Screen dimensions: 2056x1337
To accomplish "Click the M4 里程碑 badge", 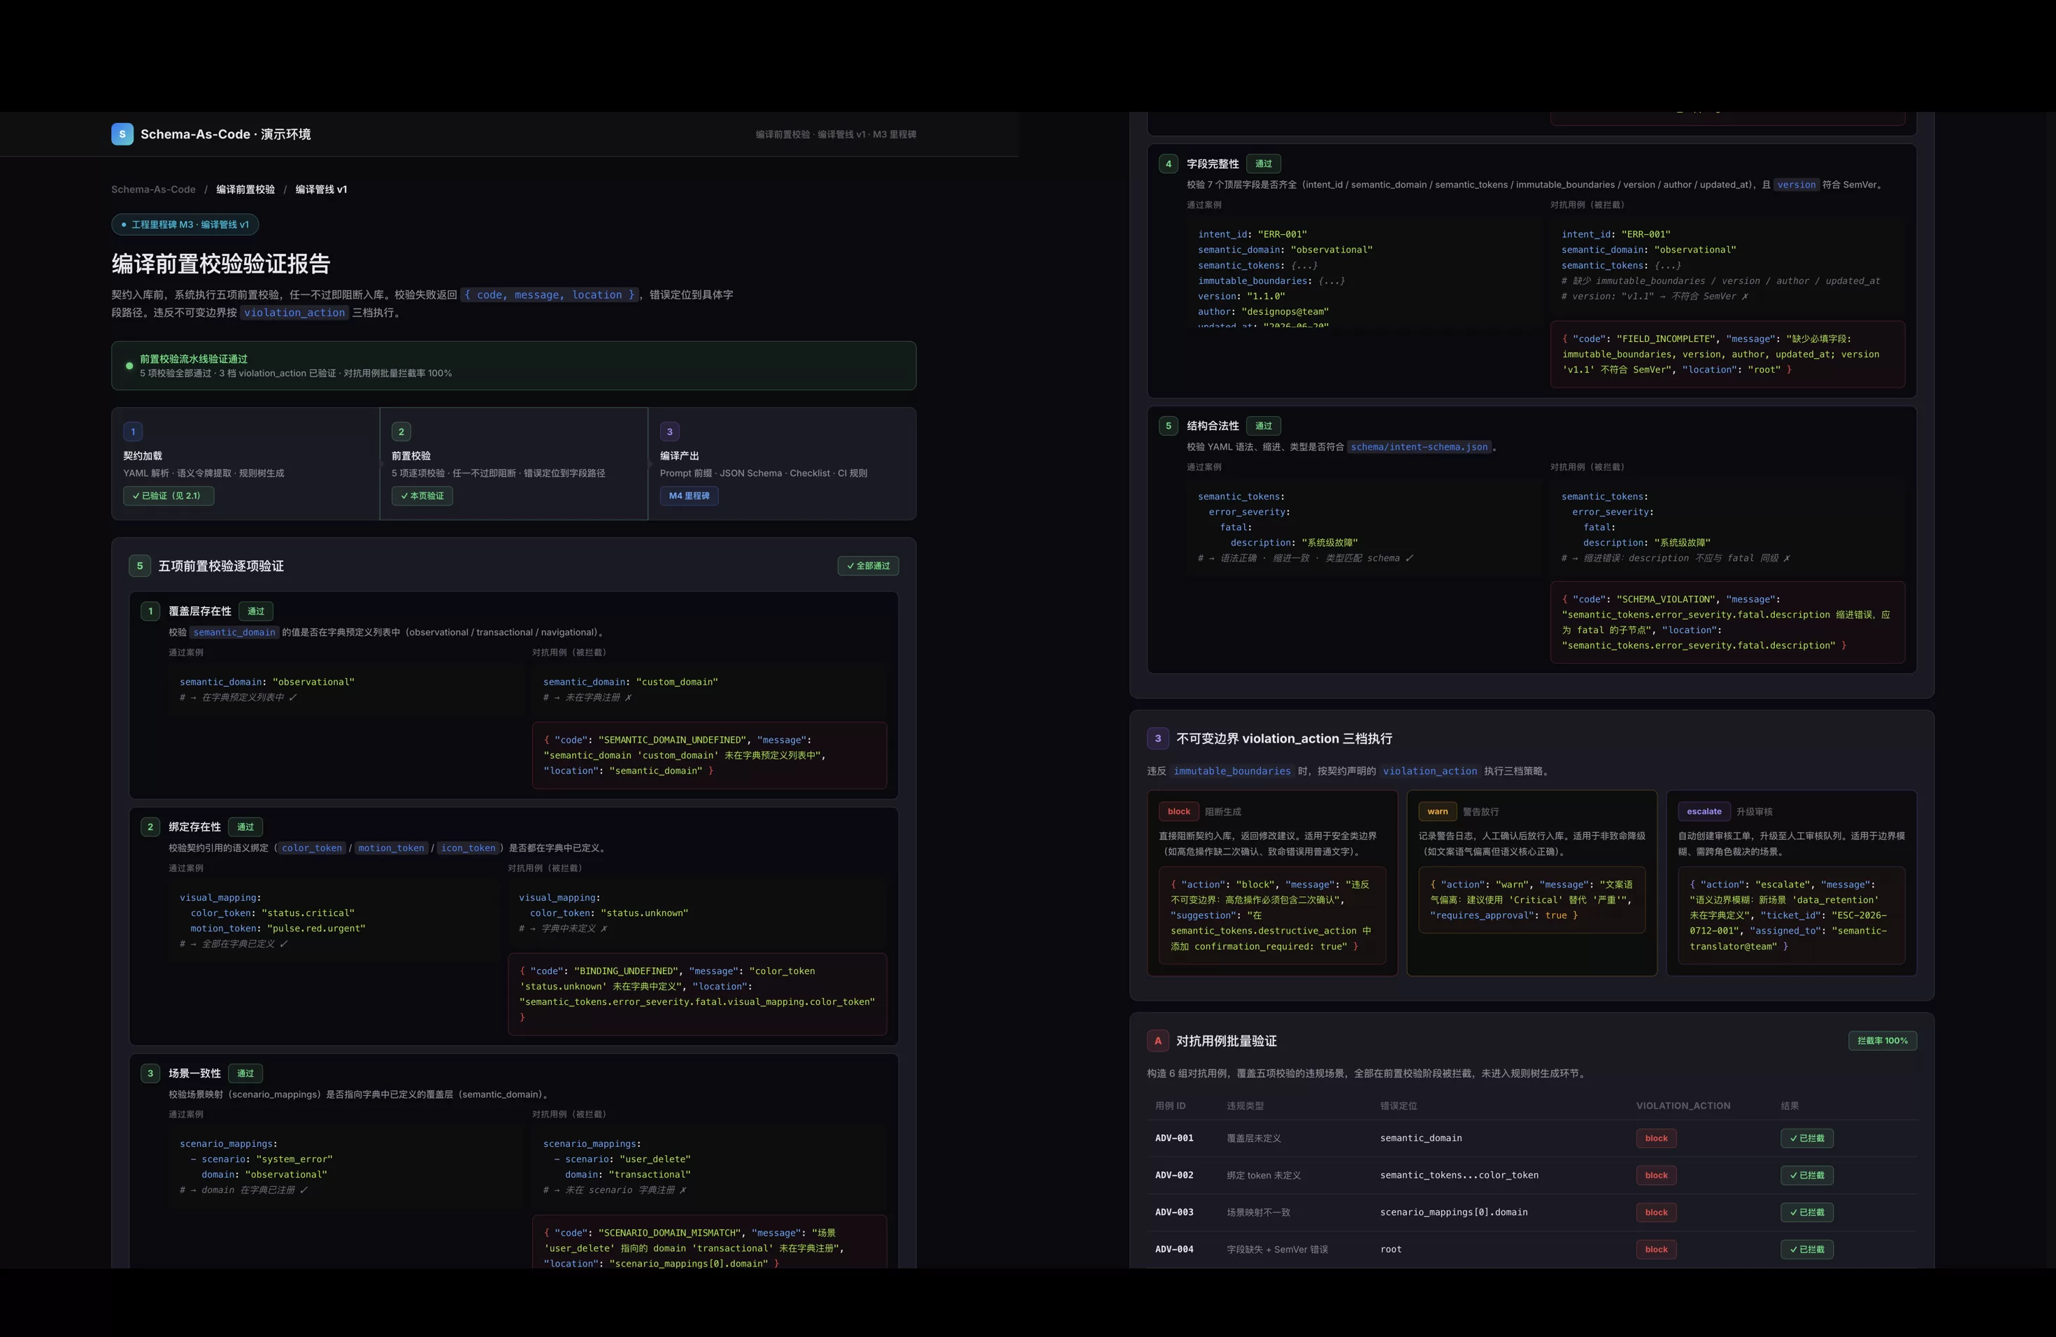I will [690, 496].
